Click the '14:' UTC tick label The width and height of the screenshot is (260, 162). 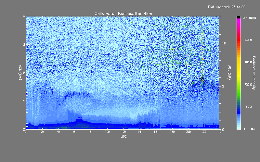tap(140, 132)
